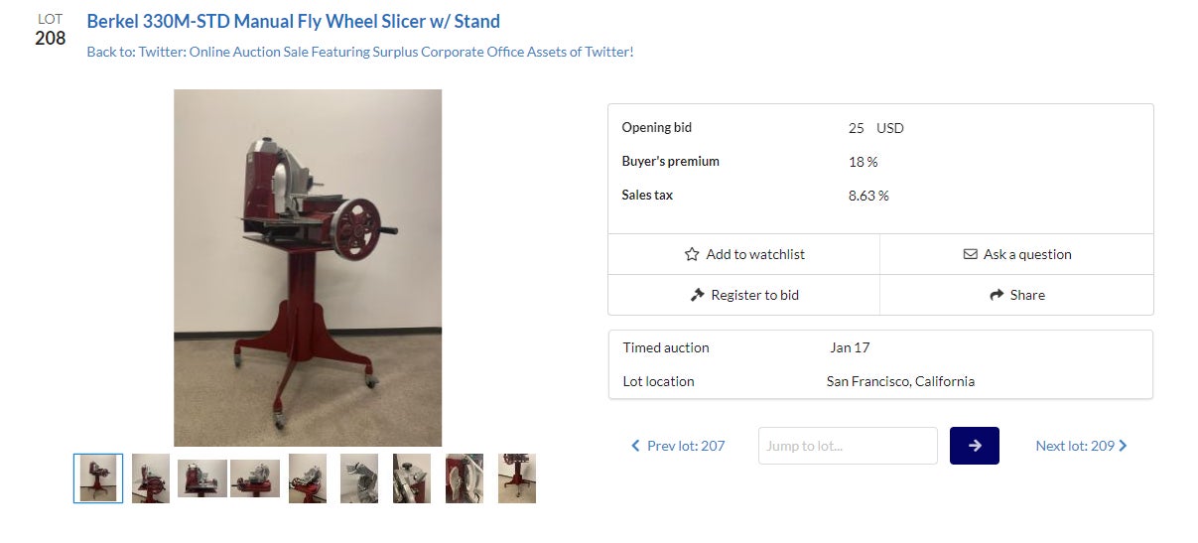Select the third slicer thumbnail
The width and height of the screenshot is (1198, 543).
(x=202, y=478)
